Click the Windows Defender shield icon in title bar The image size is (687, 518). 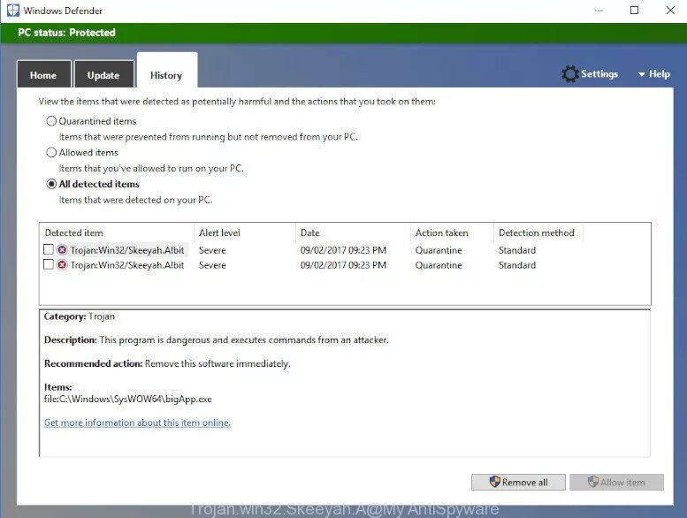[x=13, y=10]
